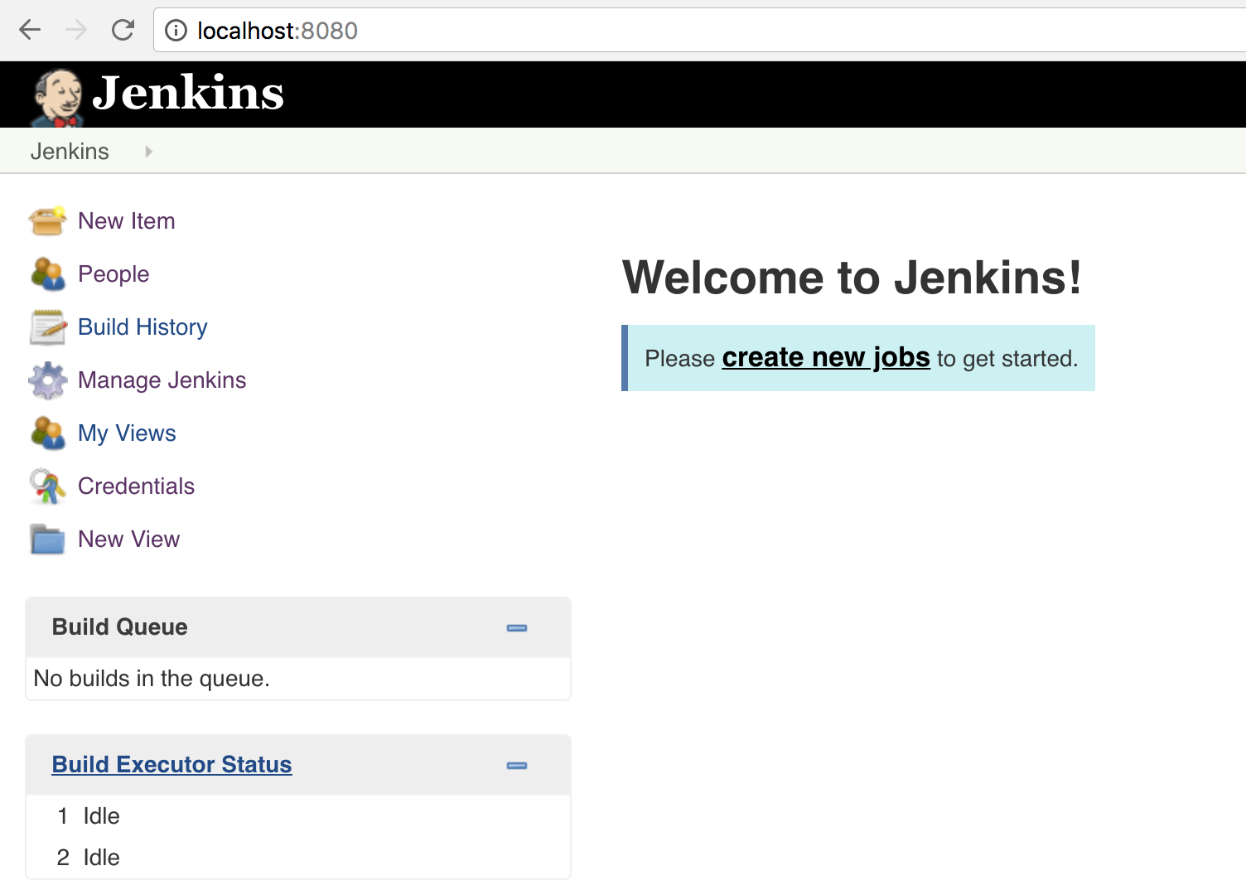Open the Credentials link

[137, 486]
